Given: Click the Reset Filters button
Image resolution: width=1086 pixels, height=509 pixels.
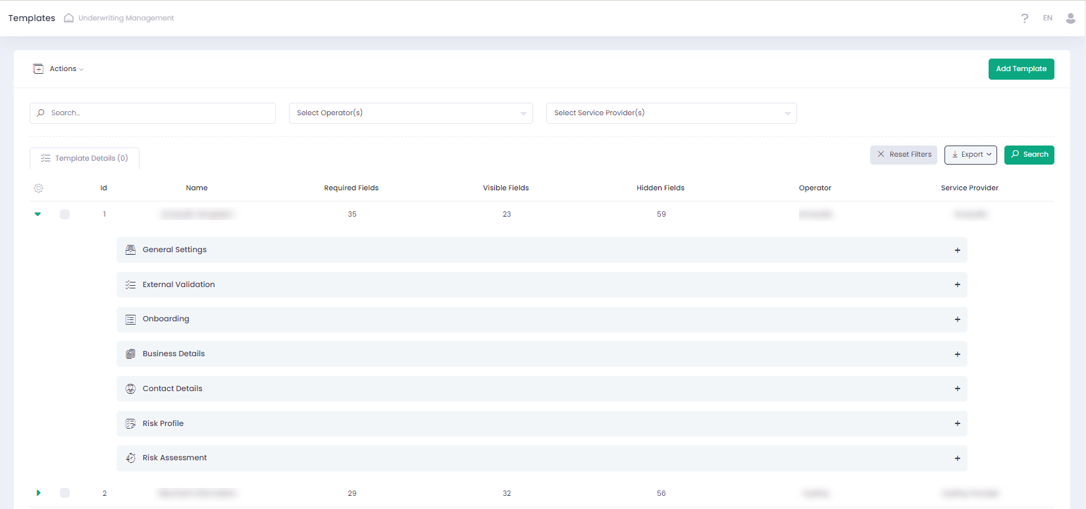Looking at the screenshot, I should (x=903, y=155).
